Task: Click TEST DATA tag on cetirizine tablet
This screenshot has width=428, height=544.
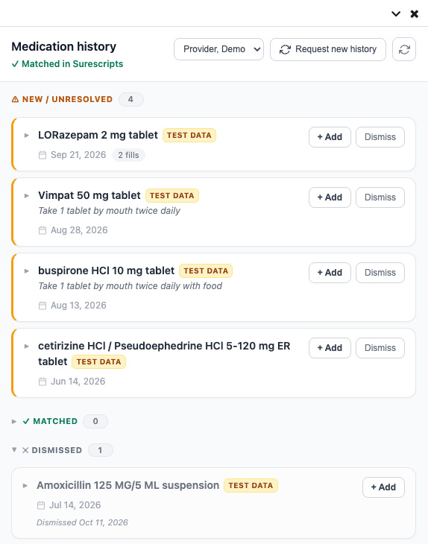Action: pyautogui.click(x=98, y=362)
